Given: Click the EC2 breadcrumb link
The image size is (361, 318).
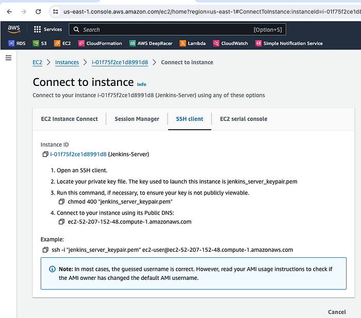Looking at the screenshot, I should (37, 62).
